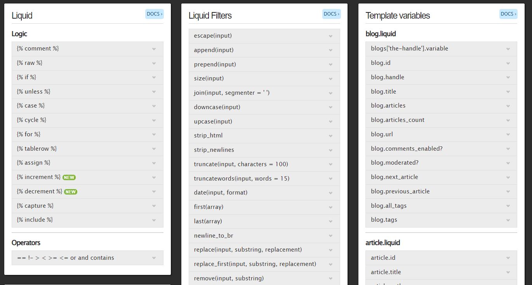Screen dimensions: 532x285
Task: Click the chevron icon on blog.handle row
Action: coord(508,77)
